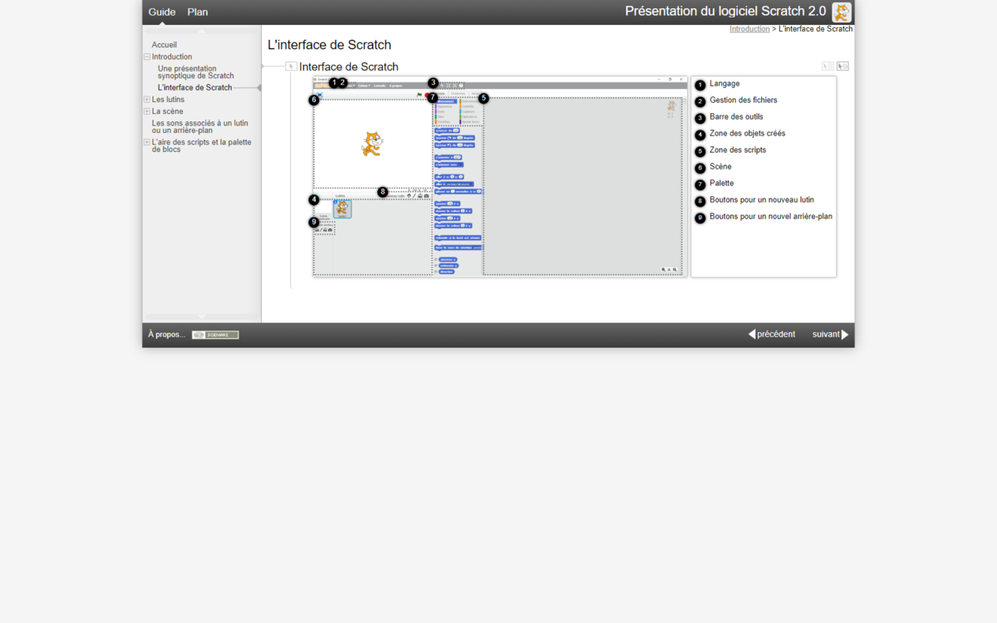Open the Guide menu
Screen dimensions: 997x623
click(161, 12)
